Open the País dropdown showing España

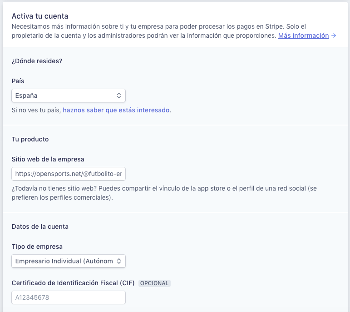[69, 96]
